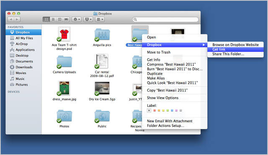
Task: Click the AirDrop sidebar icon
Action: click(12, 44)
